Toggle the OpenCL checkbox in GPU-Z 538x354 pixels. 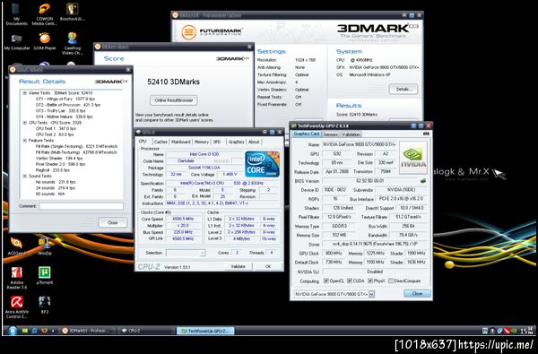pyautogui.click(x=326, y=281)
